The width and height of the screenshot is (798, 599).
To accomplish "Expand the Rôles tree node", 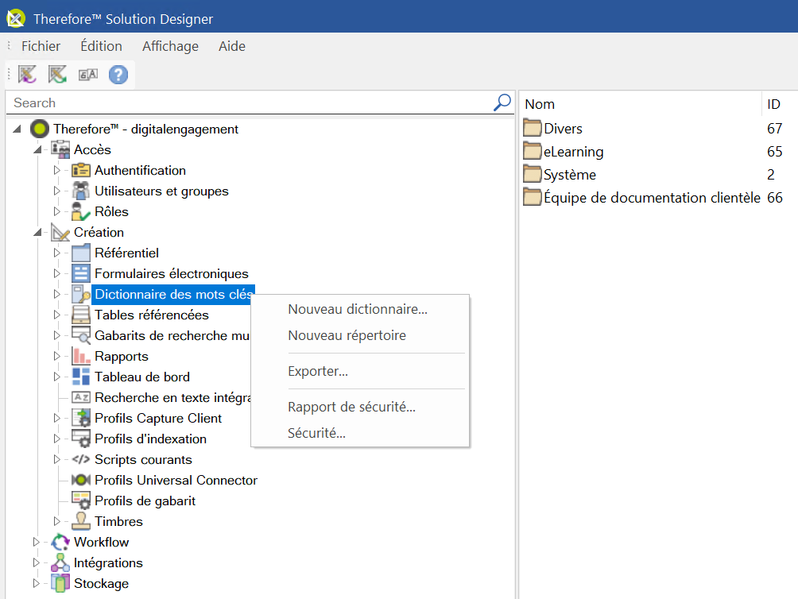I will click(x=57, y=211).
